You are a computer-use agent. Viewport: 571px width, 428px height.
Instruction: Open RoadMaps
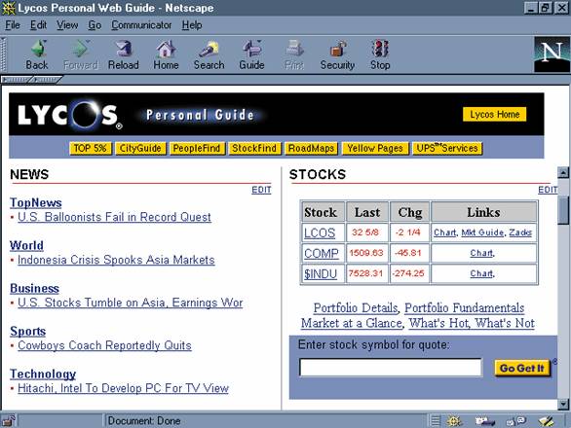(312, 149)
